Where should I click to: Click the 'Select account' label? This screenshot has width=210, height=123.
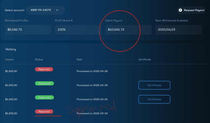pos(14,10)
